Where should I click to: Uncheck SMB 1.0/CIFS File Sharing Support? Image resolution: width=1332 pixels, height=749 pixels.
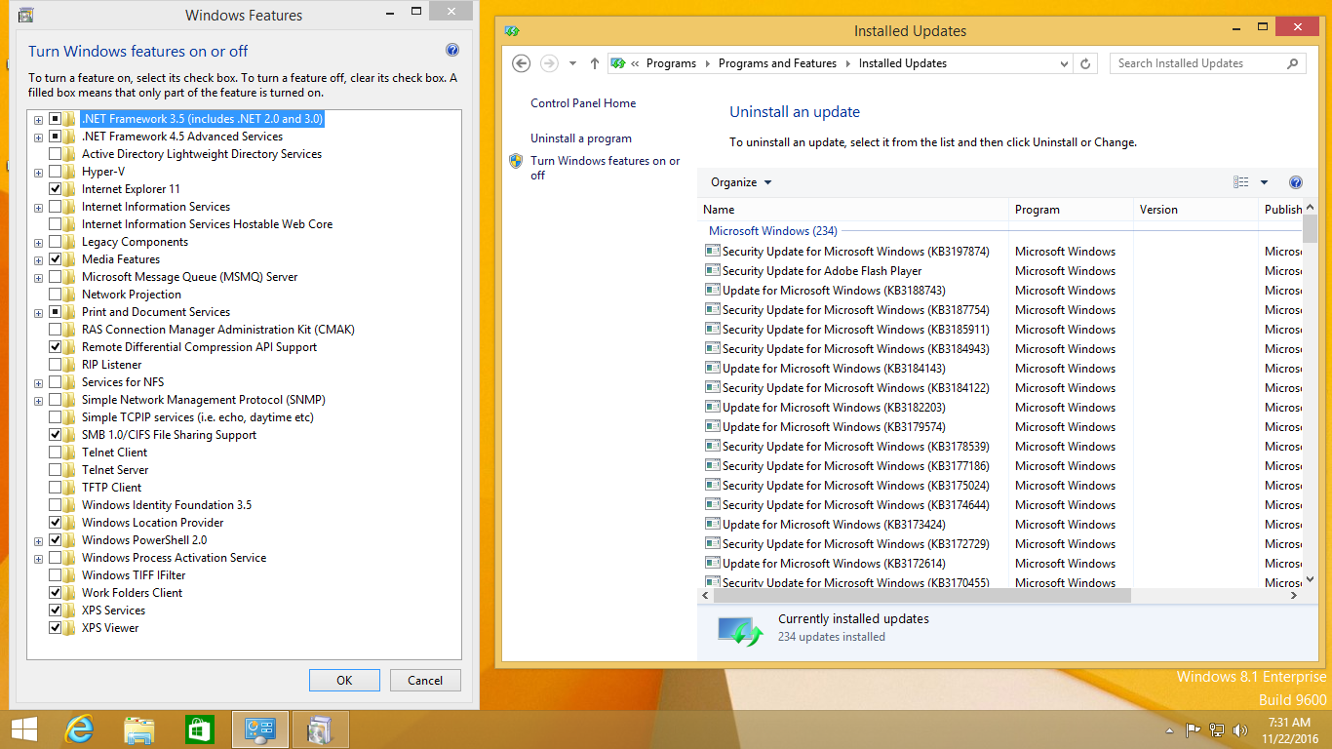point(56,435)
